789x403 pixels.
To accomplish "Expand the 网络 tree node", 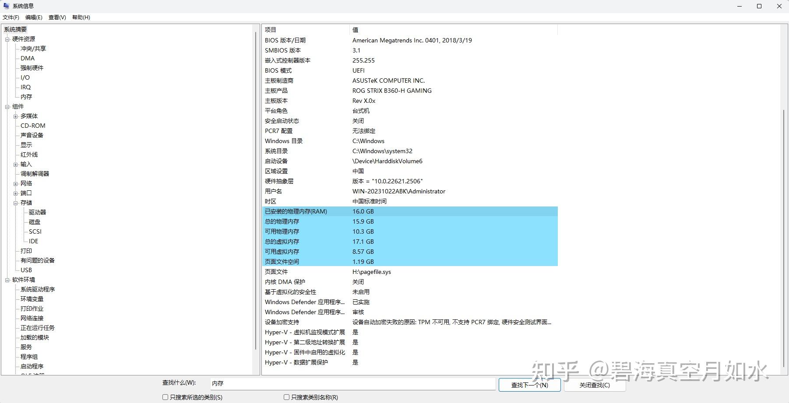I will click(15, 183).
